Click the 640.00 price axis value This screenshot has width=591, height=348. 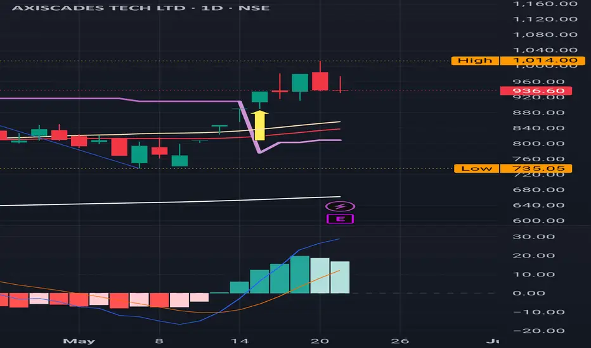[538, 205]
